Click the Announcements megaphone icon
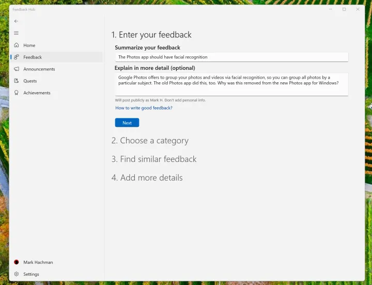The height and width of the screenshot is (285, 372). [x=17, y=69]
